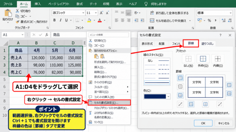This screenshot has height=132, width=236.
Task: Click the red Font Color A icon
Action: point(100,20)
